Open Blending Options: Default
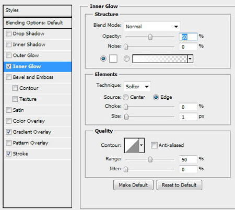The height and width of the screenshot is (210, 235). [38, 23]
